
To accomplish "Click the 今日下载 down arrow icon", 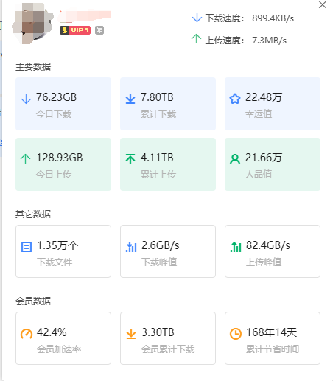I will 26,99.
